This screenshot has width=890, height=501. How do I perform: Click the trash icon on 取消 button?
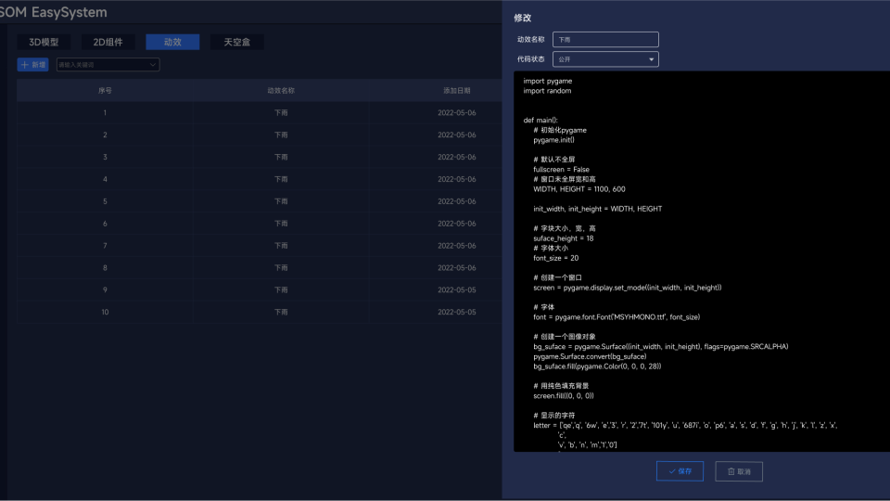click(731, 471)
